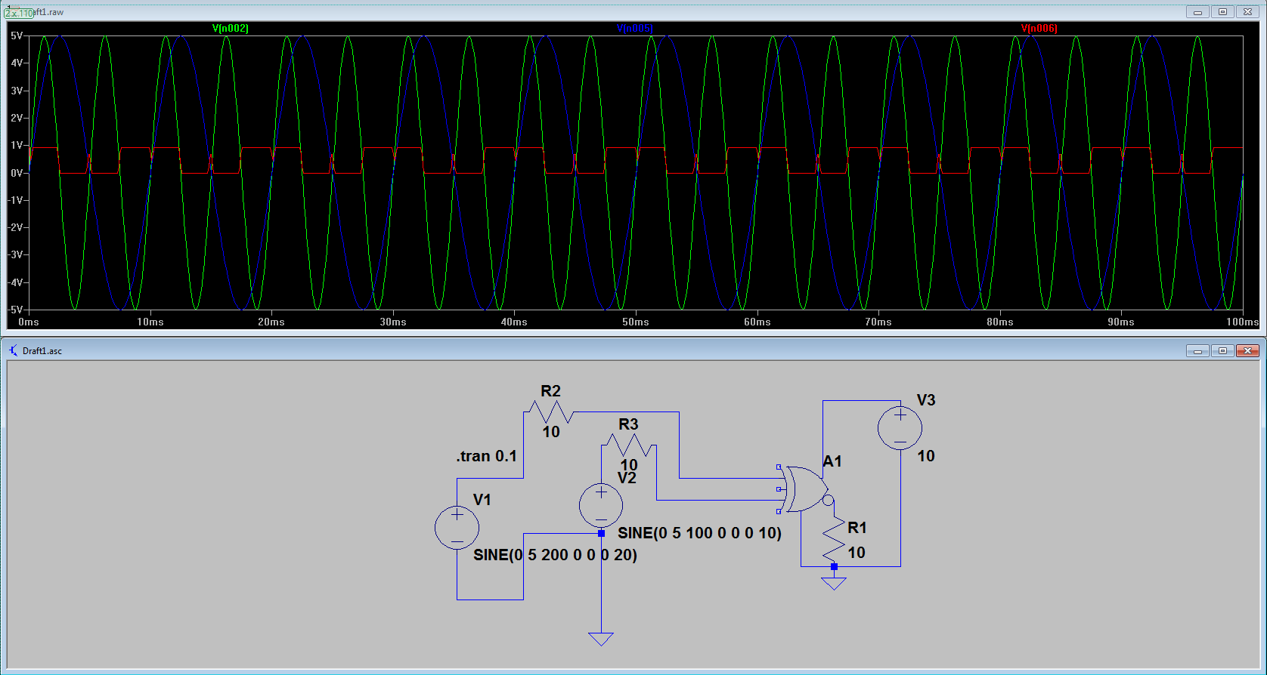Viewport: 1267px width, 675px height.
Task: Click the ground symbol below V2
Action: click(x=601, y=639)
